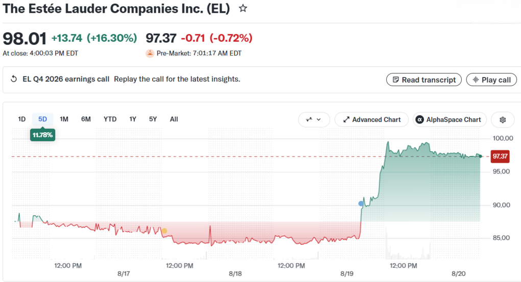
Task: Show All-time price history
Action: (174, 119)
